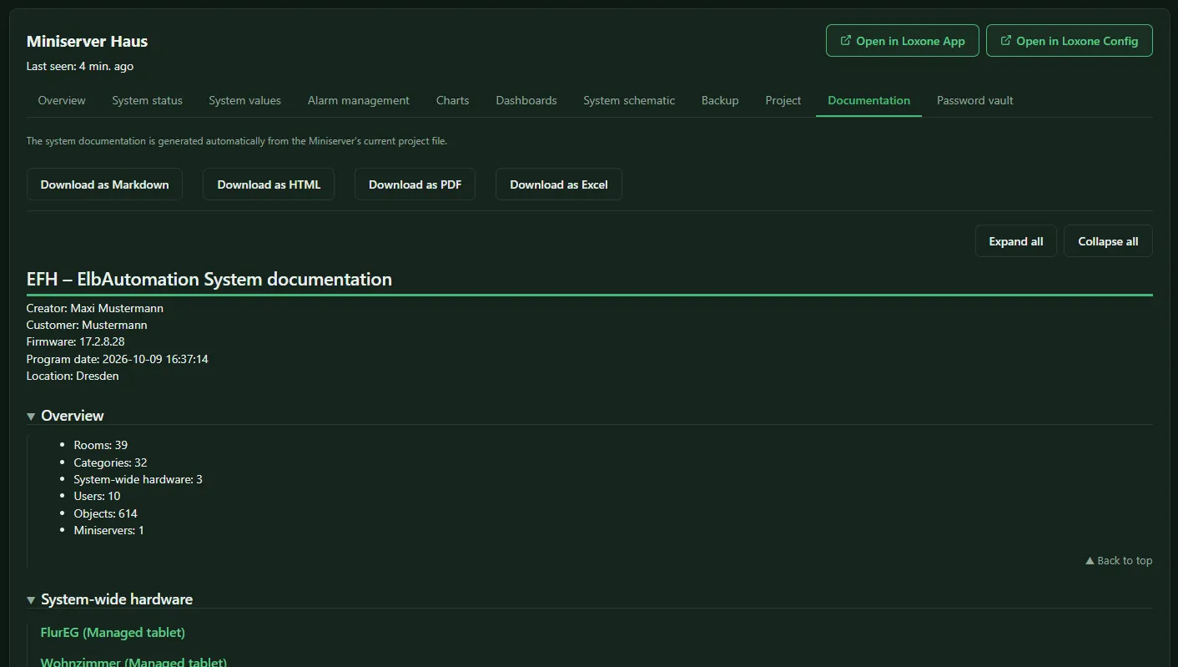Click the Miniserver Haus title
Image resolution: width=1178 pixels, height=667 pixels.
click(x=87, y=41)
